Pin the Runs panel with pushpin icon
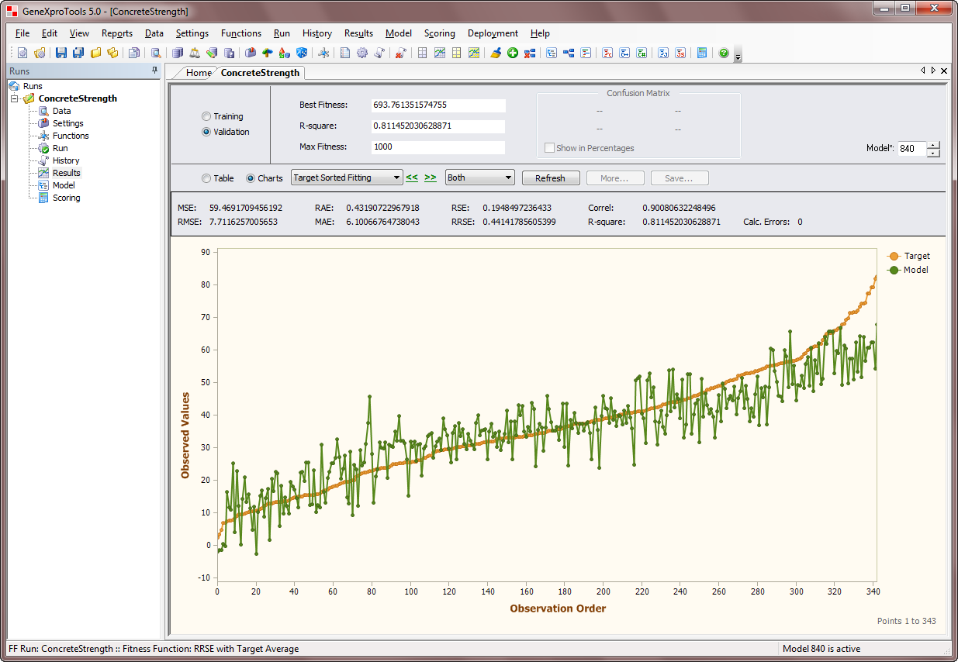The image size is (958, 662). (154, 71)
